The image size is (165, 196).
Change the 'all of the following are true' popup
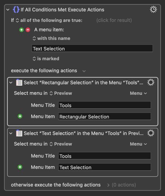(49, 20)
